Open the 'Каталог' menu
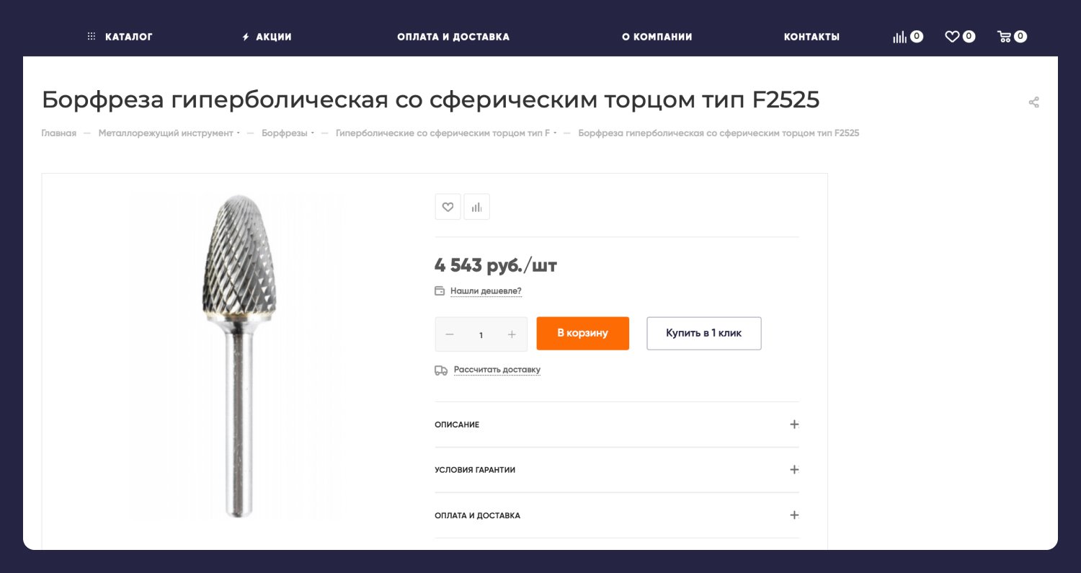The width and height of the screenshot is (1081, 573). (120, 37)
